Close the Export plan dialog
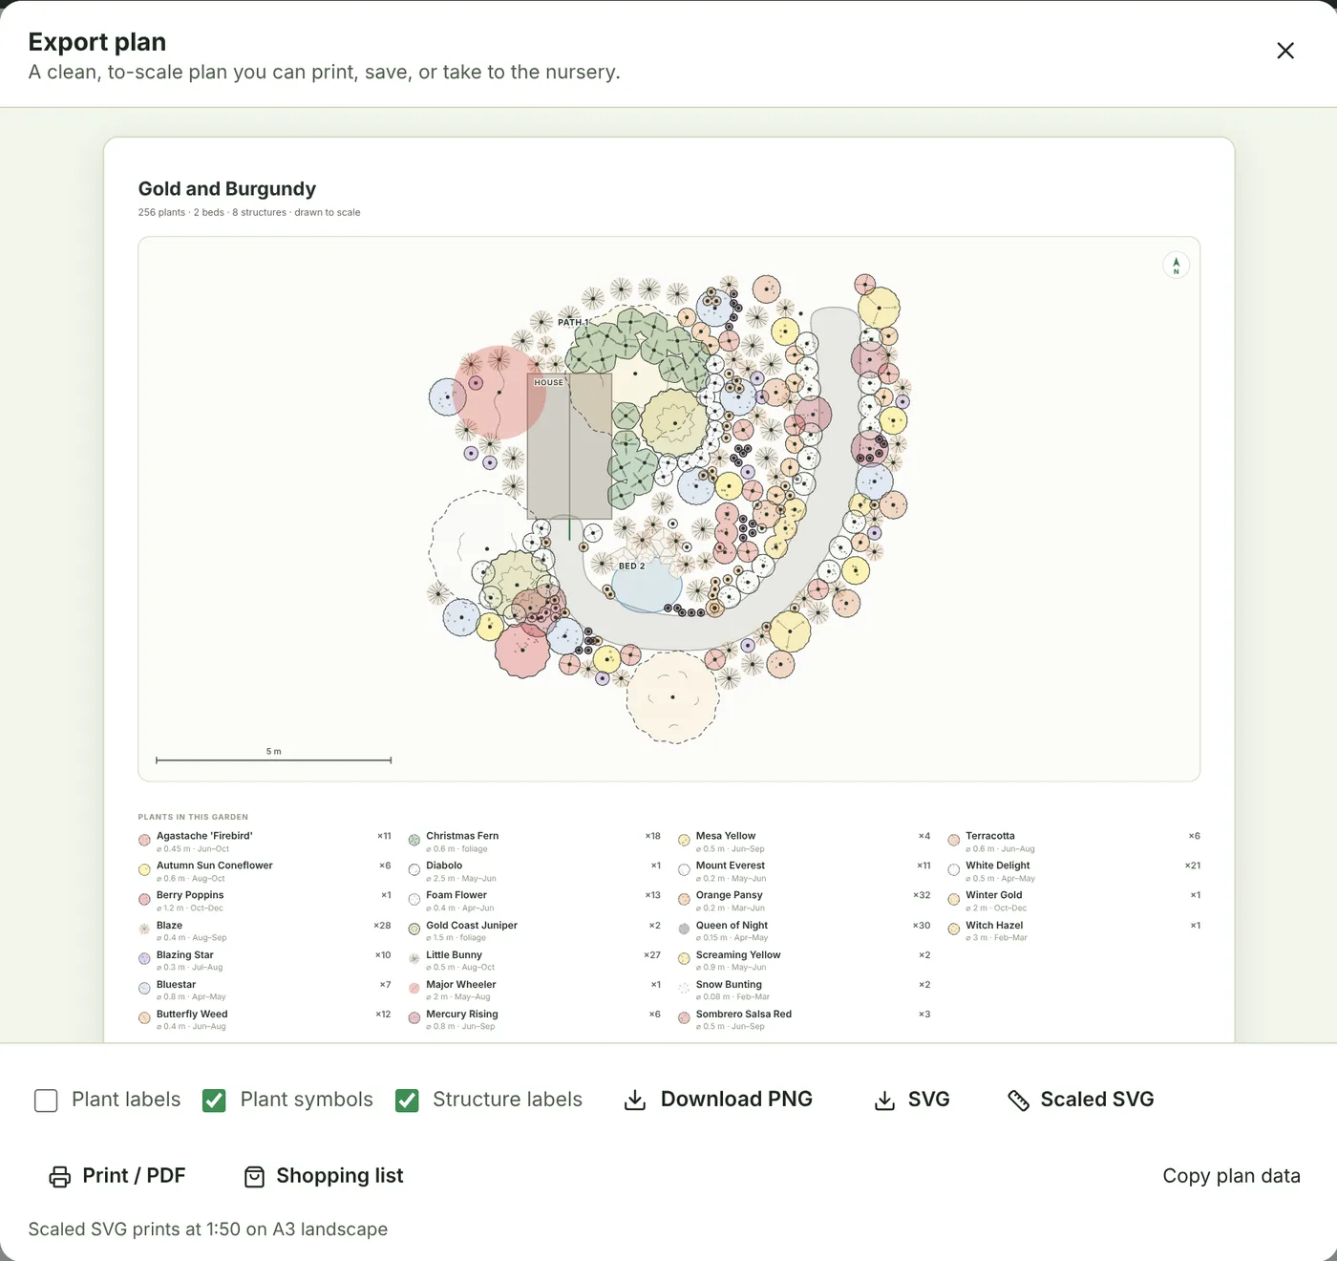The width and height of the screenshot is (1337, 1261). (1285, 51)
